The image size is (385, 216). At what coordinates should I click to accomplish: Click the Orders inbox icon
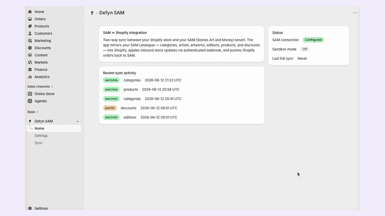(x=30, y=19)
